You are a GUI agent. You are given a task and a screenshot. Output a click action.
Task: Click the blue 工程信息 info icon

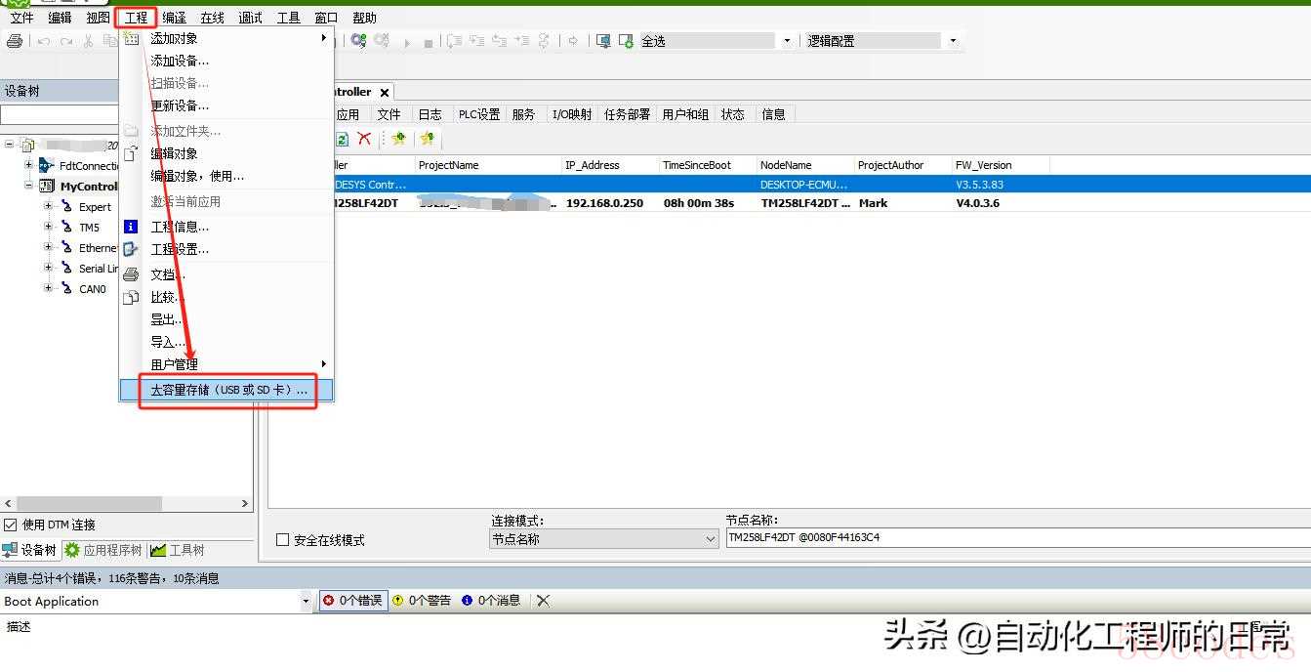[131, 227]
